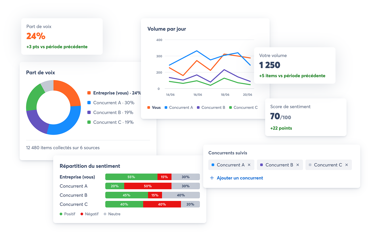Click the Concurrent A · 30% legend label
Screen dimensions: 373x241
click(114, 103)
